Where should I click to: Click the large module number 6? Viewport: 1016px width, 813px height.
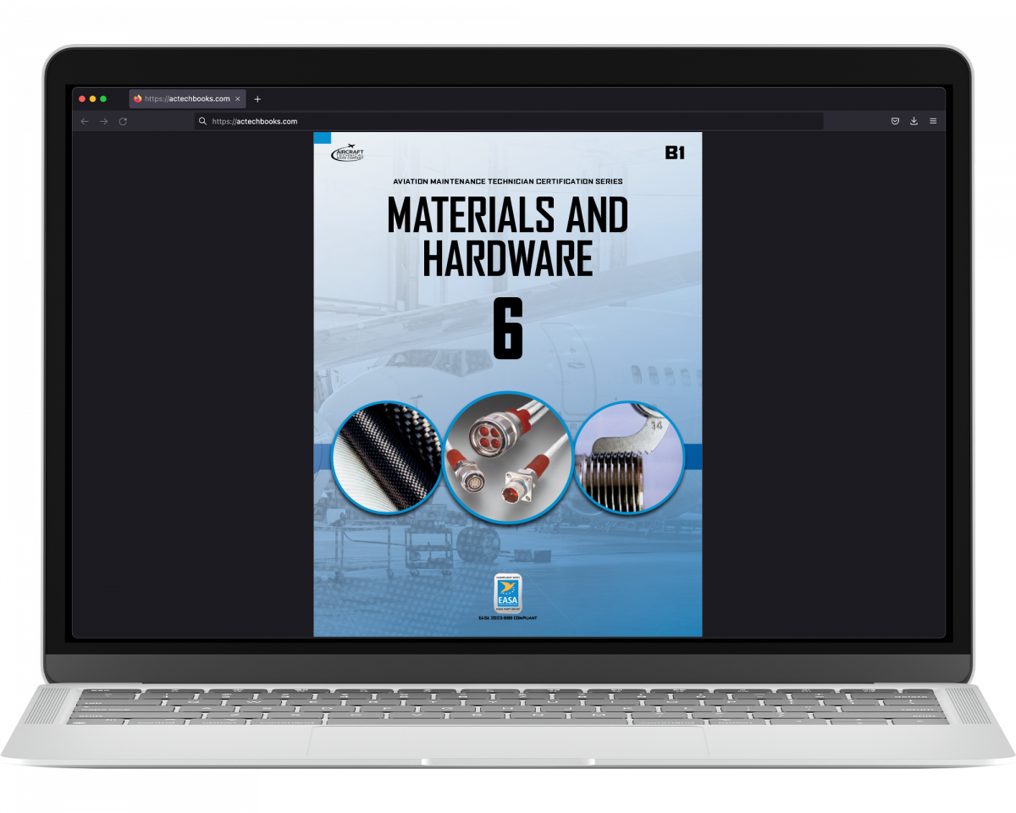(508, 328)
